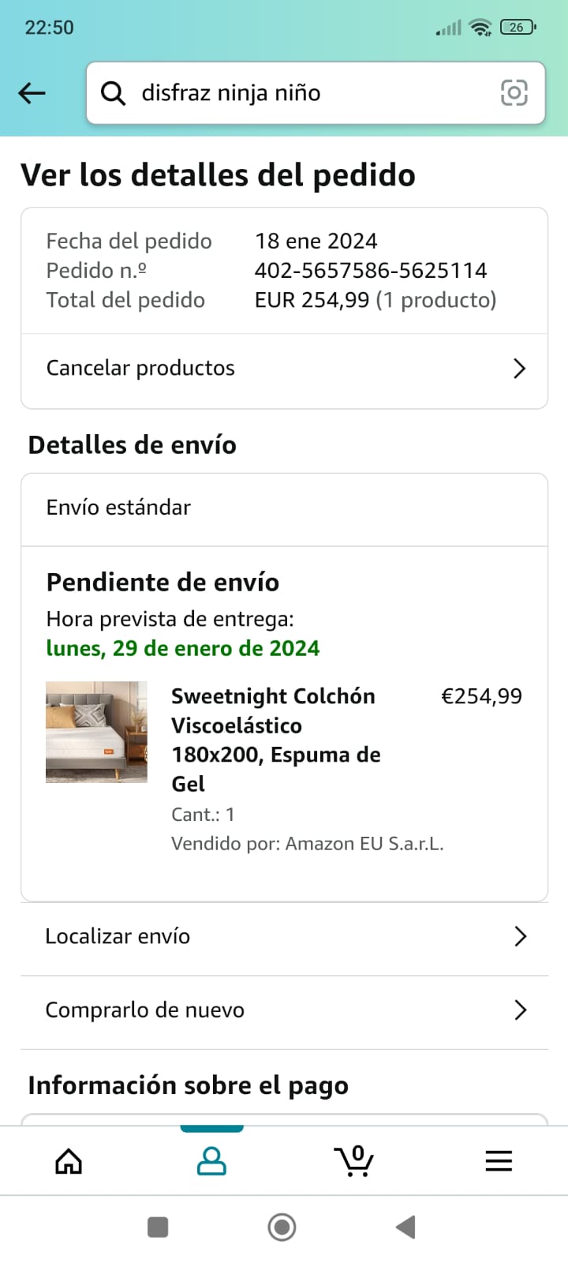Viewport: 568px width, 1263px height.
Task: Tap the back arrow icon
Action: point(32,93)
